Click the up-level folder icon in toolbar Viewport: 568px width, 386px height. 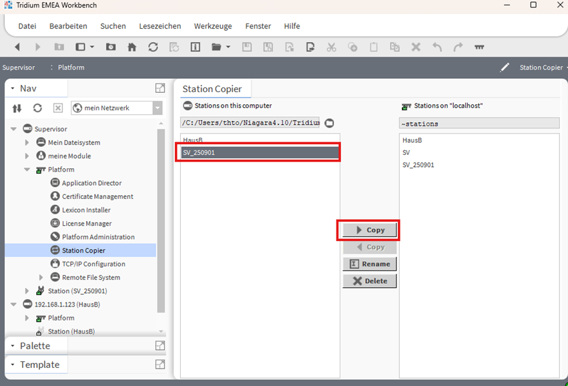click(59, 47)
